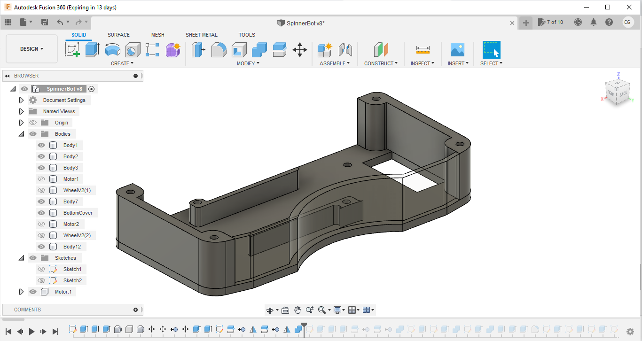642x341 pixels.
Task: Open the SHEET METAL tab
Action: coord(201,35)
